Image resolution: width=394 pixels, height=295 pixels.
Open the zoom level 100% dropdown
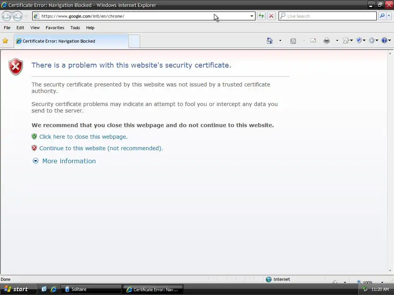[x=382, y=282]
